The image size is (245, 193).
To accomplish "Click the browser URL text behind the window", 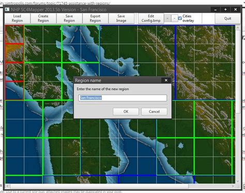I will [x=55, y=3].
